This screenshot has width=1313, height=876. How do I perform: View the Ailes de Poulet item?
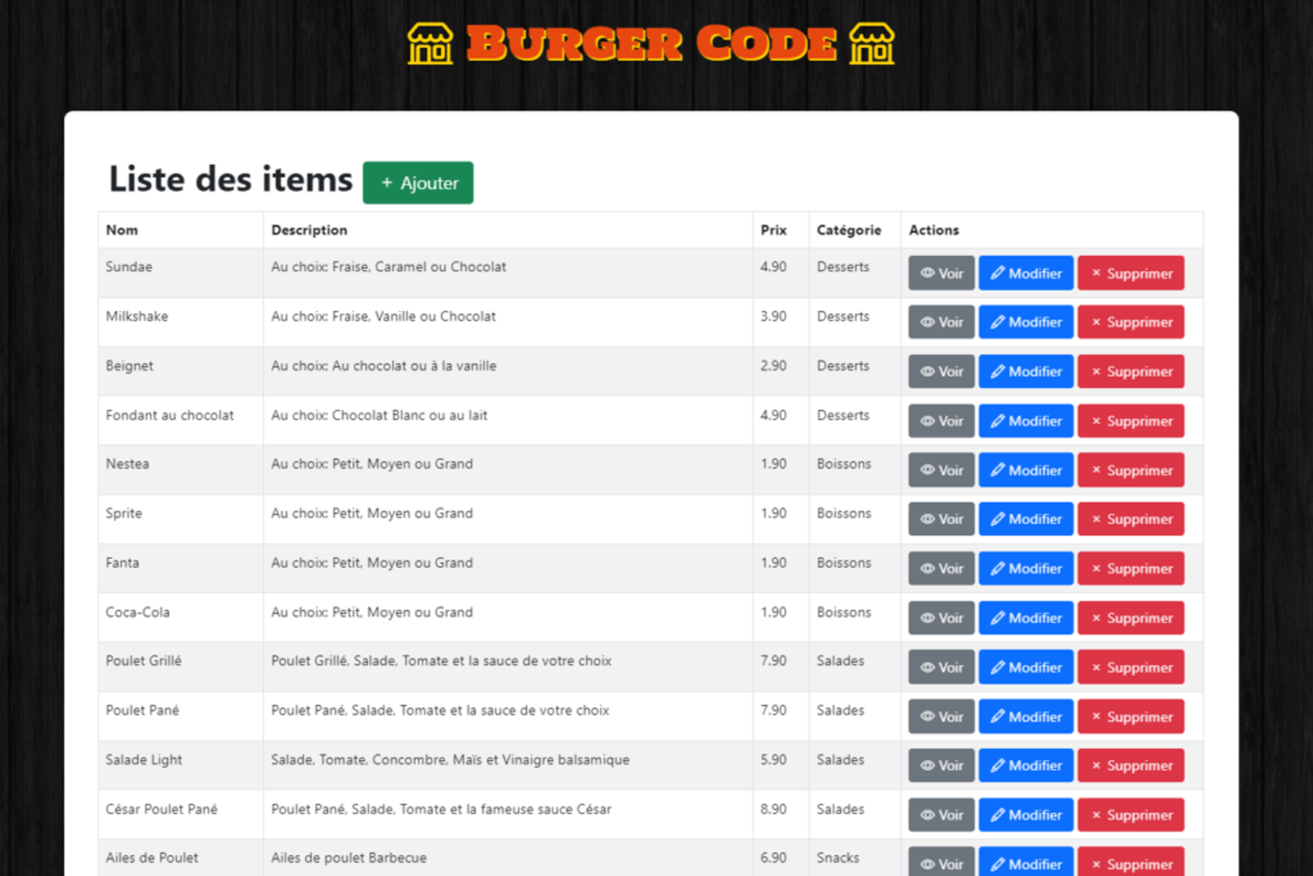click(941, 864)
